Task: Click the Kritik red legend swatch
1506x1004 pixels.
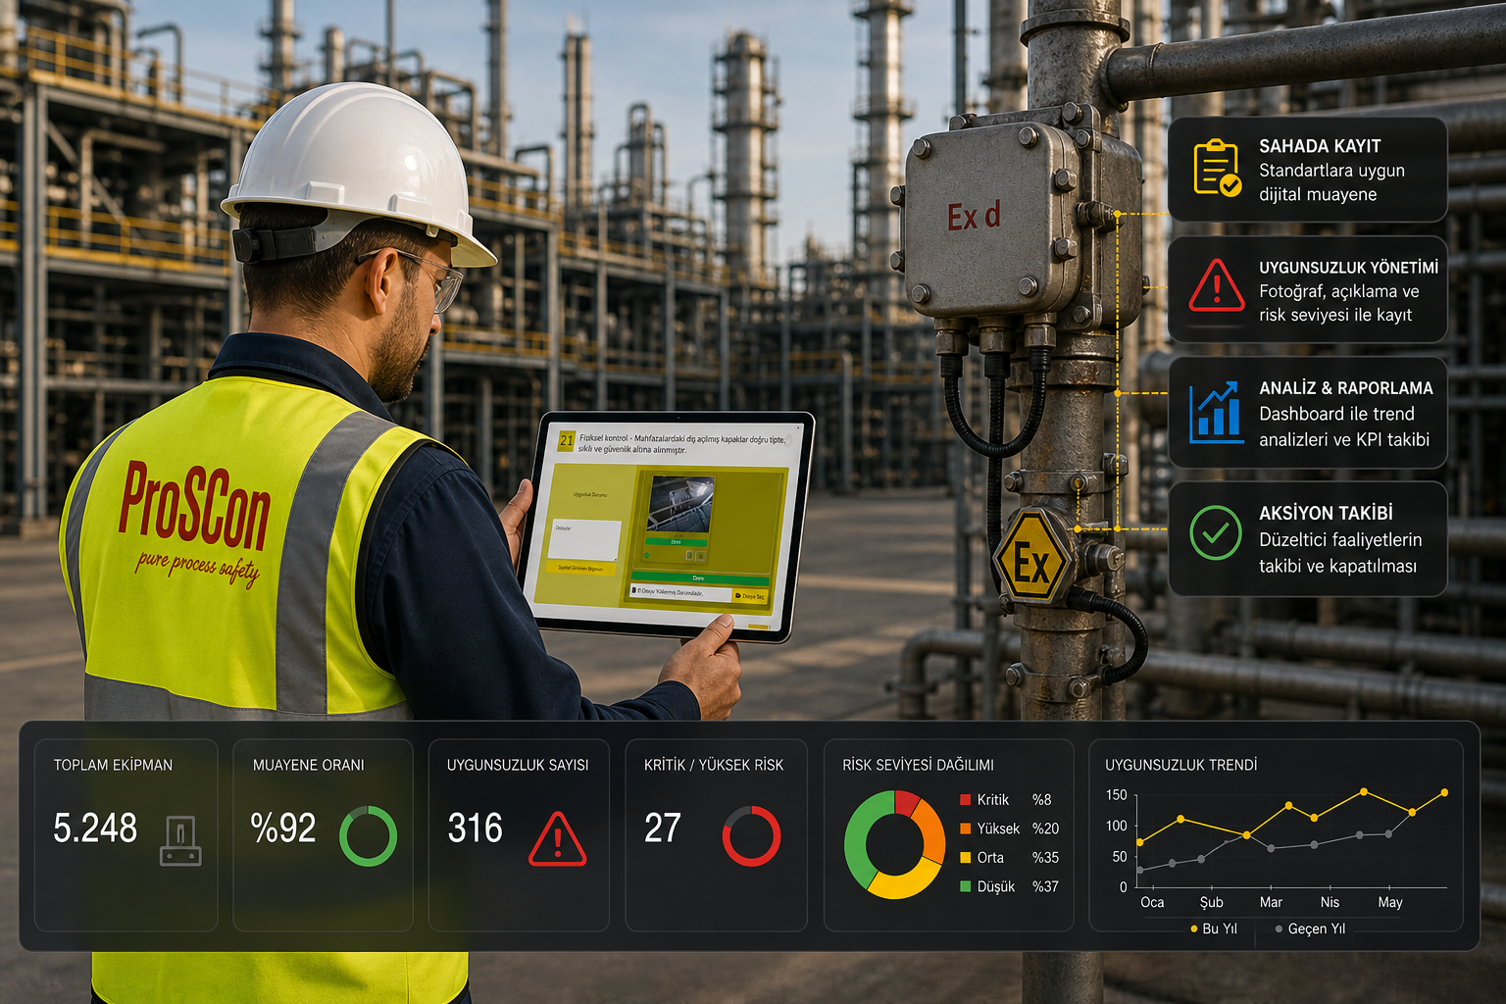Action: point(965,800)
